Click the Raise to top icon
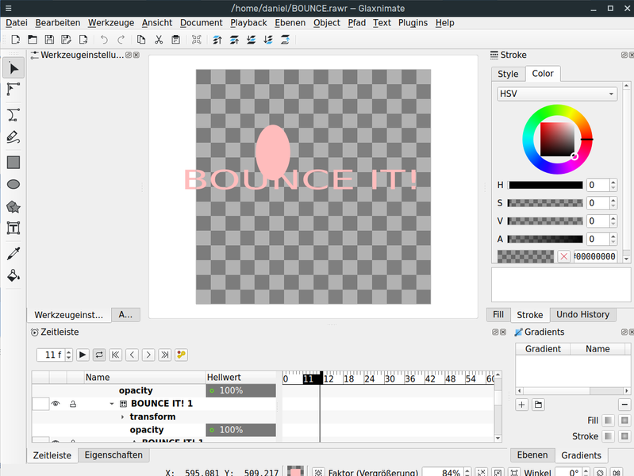 pos(217,40)
